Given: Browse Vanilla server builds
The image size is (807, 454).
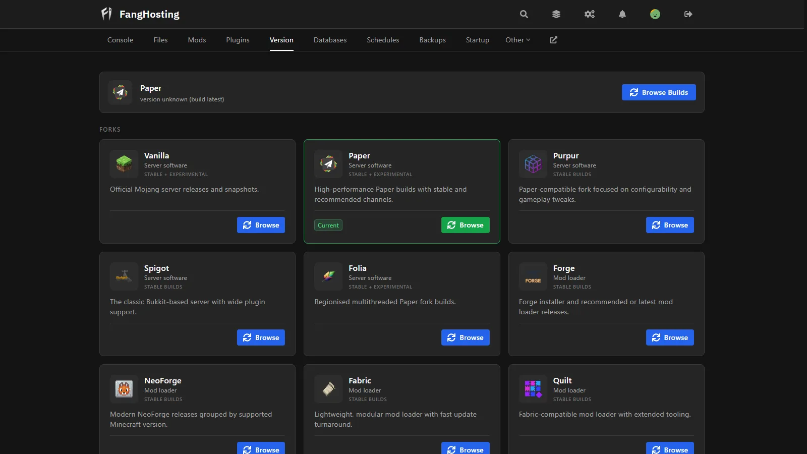Looking at the screenshot, I should (x=261, y=225).
